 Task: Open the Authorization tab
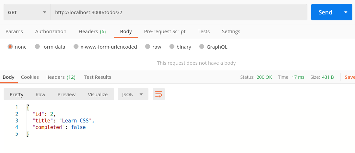tap(51, 32)
